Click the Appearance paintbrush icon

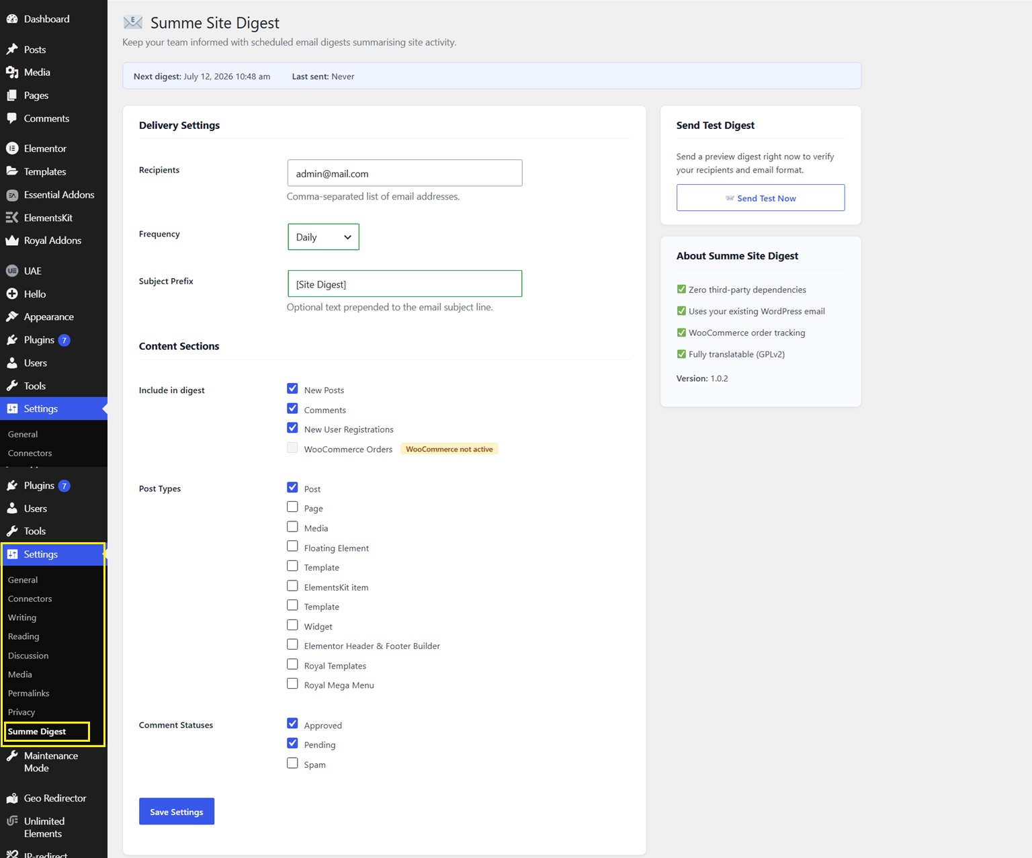point(12,316)
